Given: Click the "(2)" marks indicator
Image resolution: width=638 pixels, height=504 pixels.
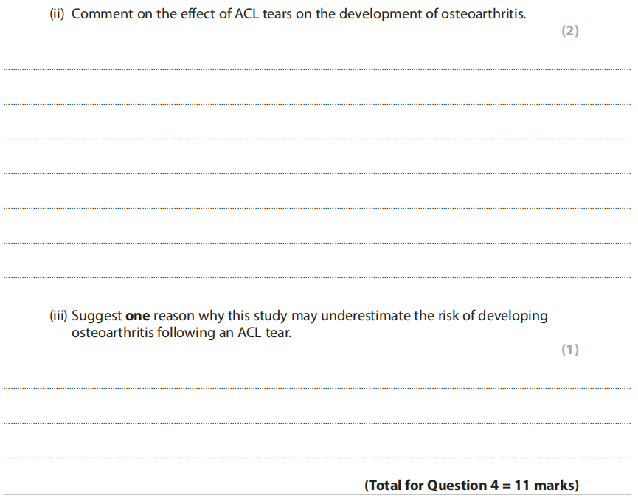Looking at the screenshot, I should (570, 31).
